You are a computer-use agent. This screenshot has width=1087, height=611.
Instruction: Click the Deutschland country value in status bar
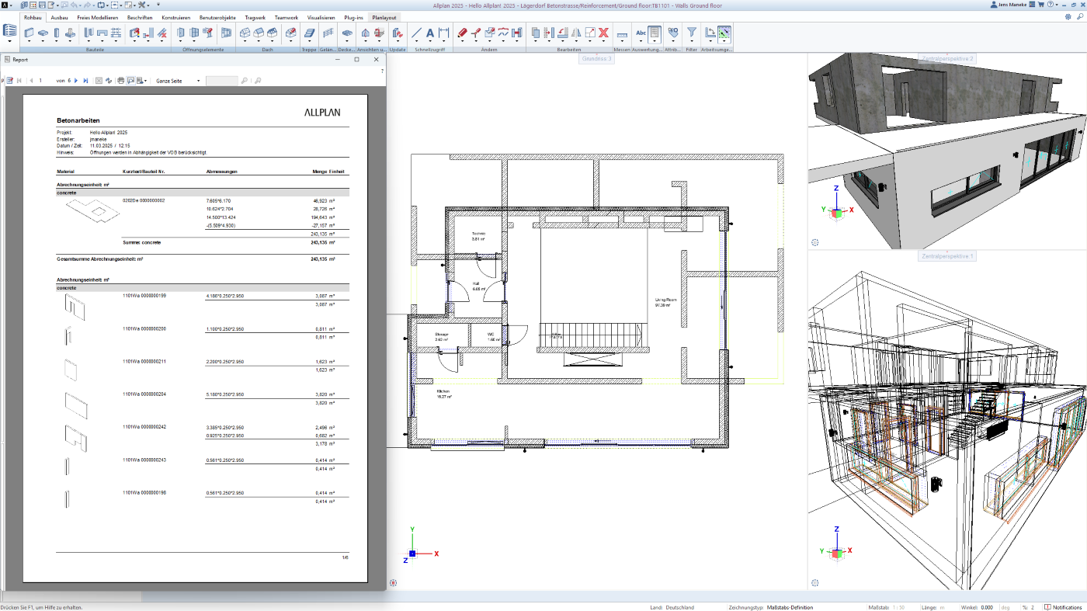click(679, 607)
